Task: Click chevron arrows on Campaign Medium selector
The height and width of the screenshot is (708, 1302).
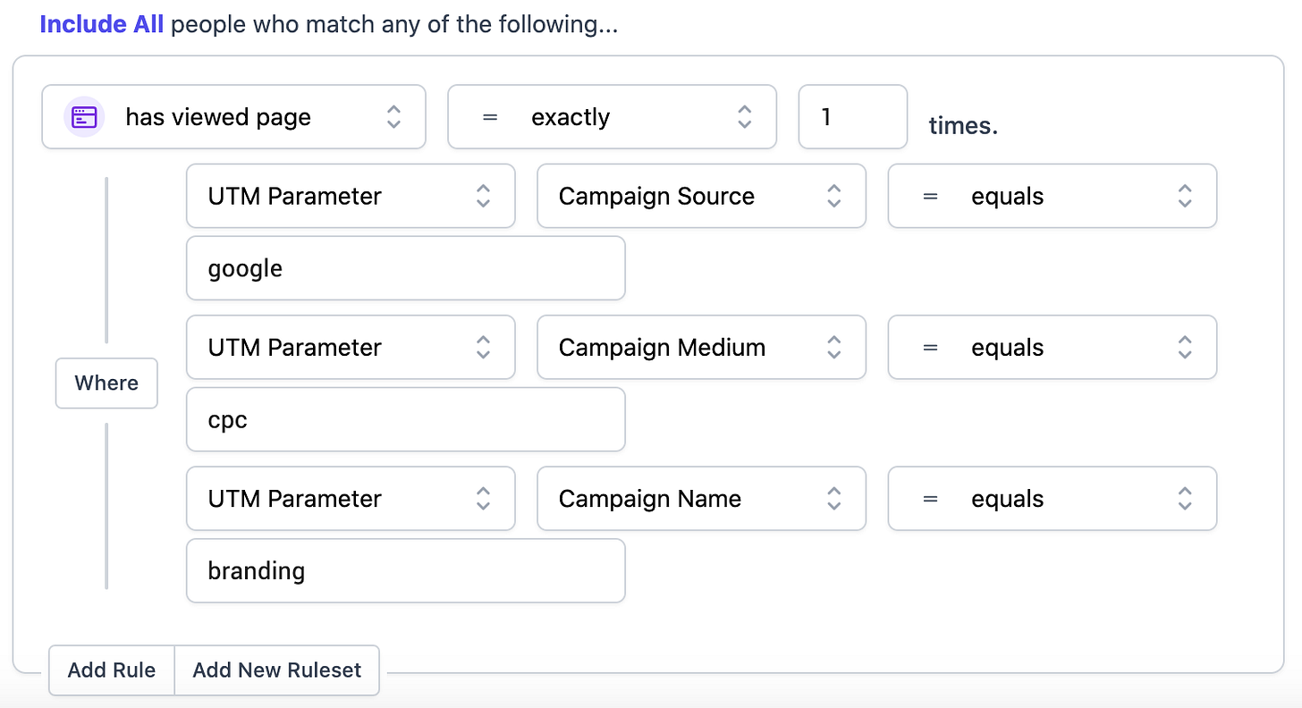Action: [833, 347]
